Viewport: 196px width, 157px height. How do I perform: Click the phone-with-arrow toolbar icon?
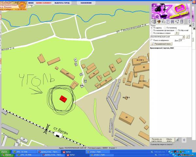154,22
